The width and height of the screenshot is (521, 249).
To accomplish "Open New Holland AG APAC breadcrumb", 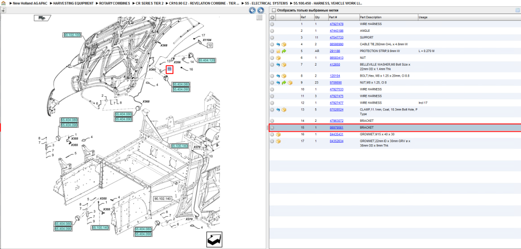I will point(29,3).
